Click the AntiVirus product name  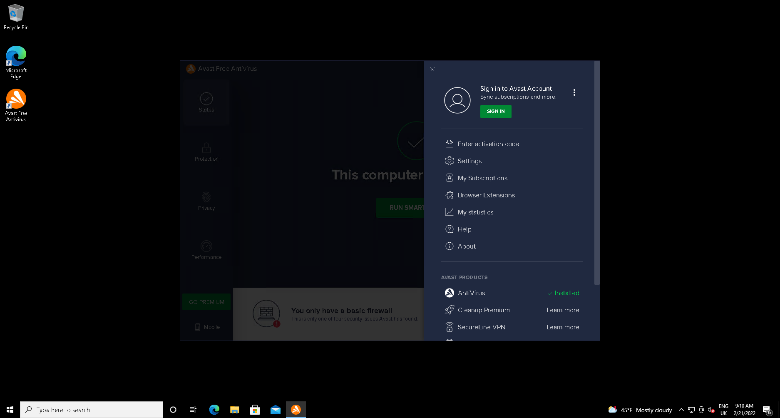click(x=471, y=293)
